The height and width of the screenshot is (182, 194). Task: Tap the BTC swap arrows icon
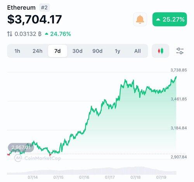tap(10, 34)
